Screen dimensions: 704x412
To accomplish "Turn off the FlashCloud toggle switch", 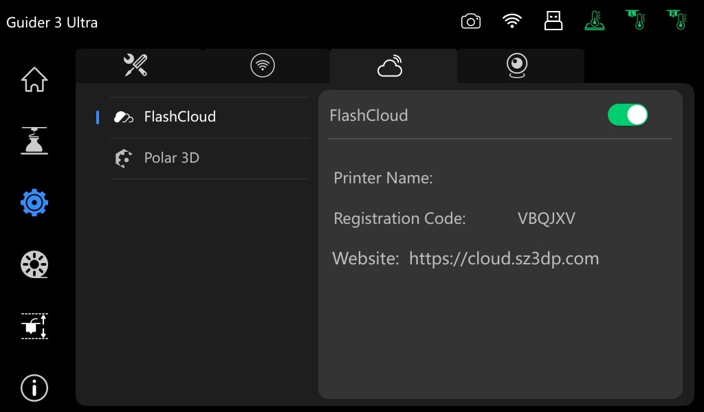I will pos(627,115).
